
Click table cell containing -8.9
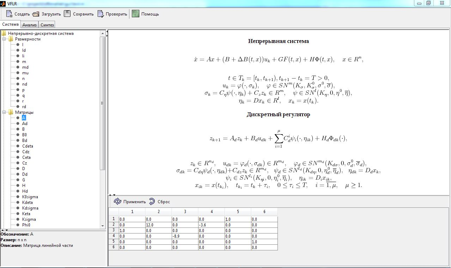[x=184, y=236]
